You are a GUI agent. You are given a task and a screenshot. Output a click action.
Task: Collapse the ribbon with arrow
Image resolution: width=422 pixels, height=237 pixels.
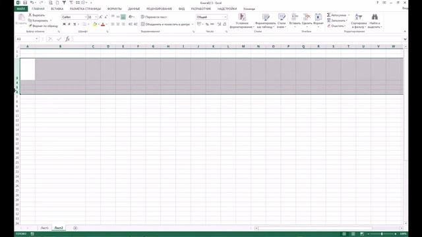pyautogui.click(x=405, y=32)
